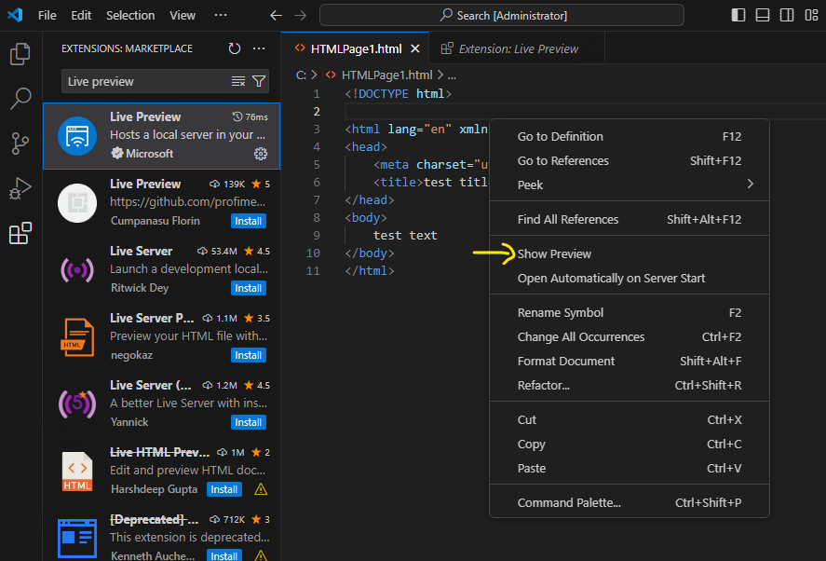Toggle the primary side bar layout
Screen dimensions: 826x561
738,15
